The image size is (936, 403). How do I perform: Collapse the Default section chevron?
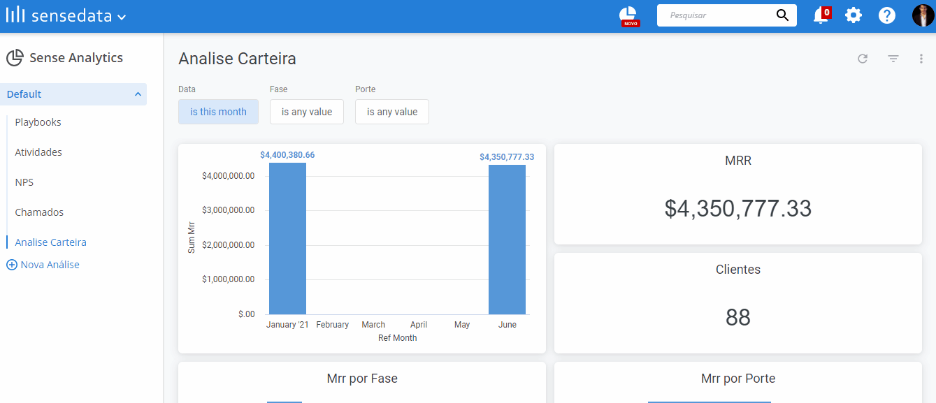(138, 94)
